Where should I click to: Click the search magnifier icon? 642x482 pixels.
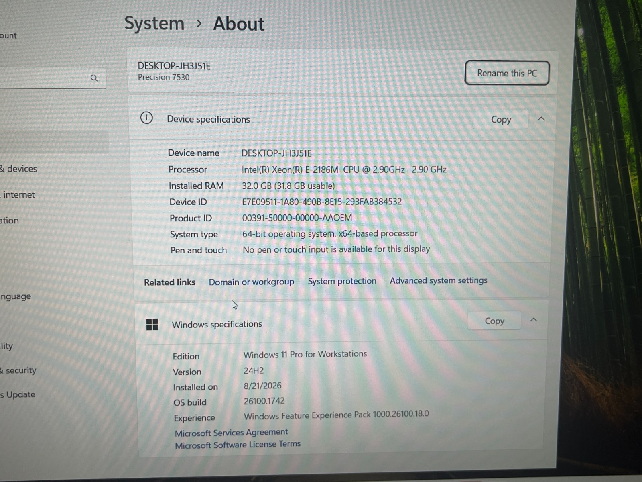pyautogui.click(x=94, y=78)
